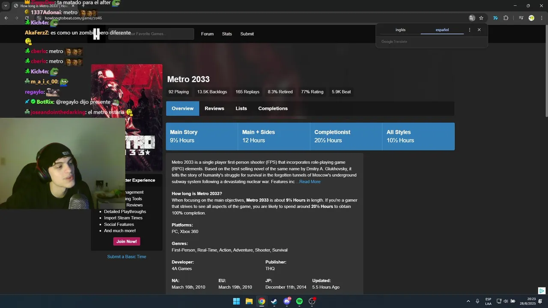Screen dimensions: 548x308
Task: Open the media controls music icon
Action: point(521,18)
